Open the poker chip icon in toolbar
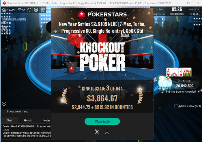 point(36,10)
